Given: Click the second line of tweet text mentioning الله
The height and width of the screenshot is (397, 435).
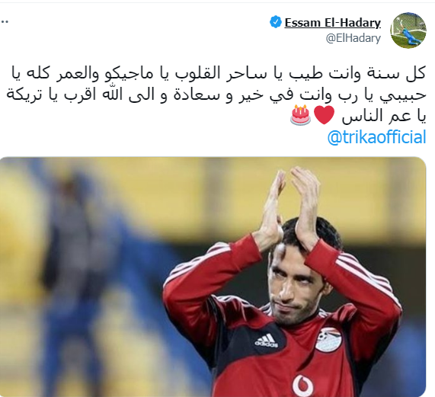Looking at the screenshot, I should 216,94.
